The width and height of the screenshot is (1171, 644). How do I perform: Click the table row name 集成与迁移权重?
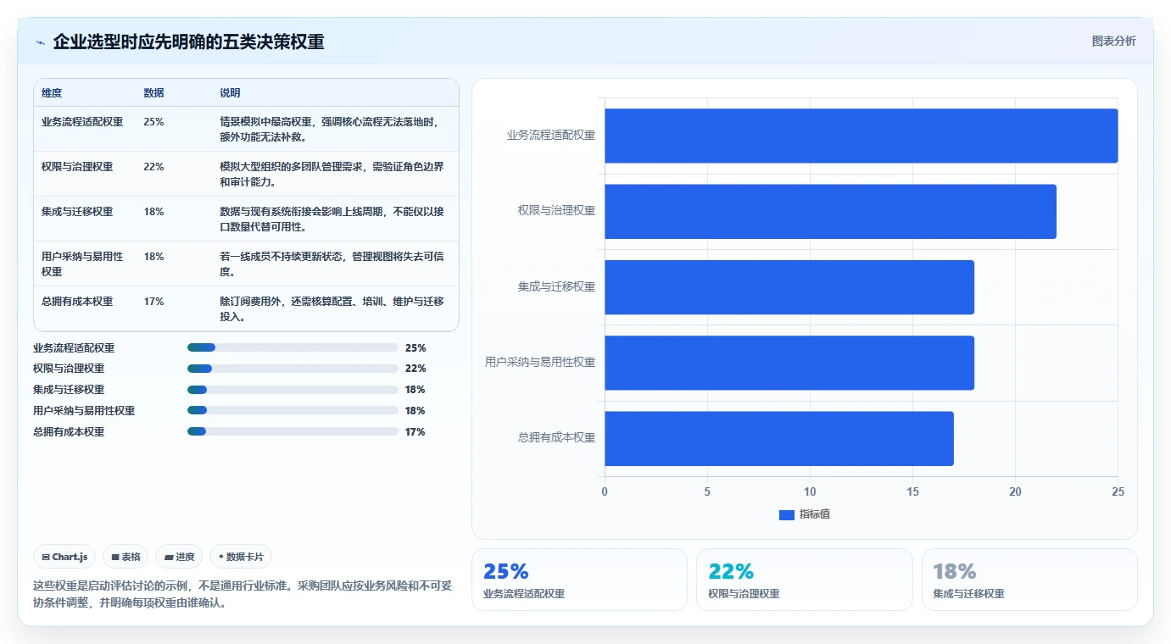(77, 212)
